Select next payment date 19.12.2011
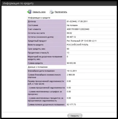Screen dimensions: 118x119 point(72,71)
